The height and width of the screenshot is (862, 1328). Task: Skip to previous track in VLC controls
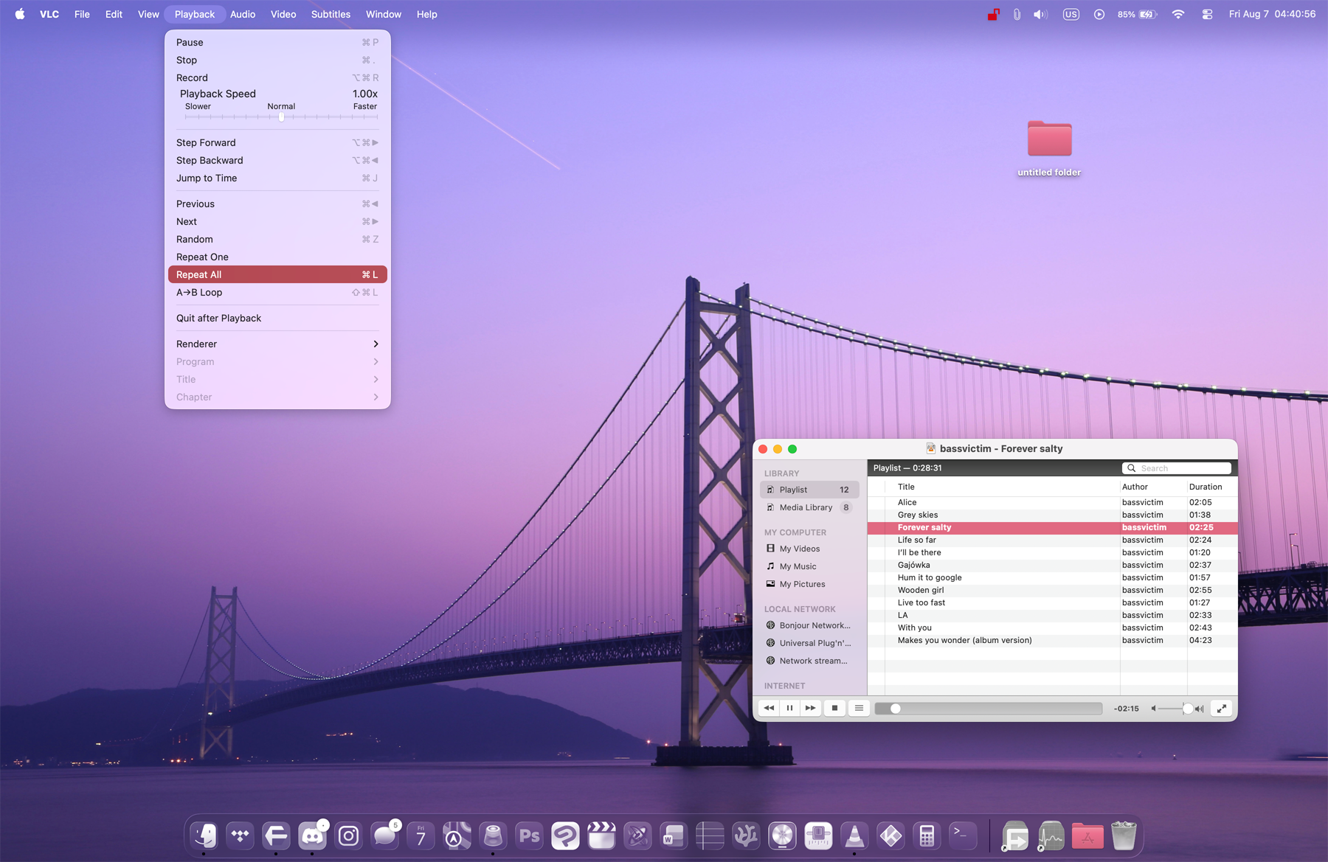coord(769,708)
